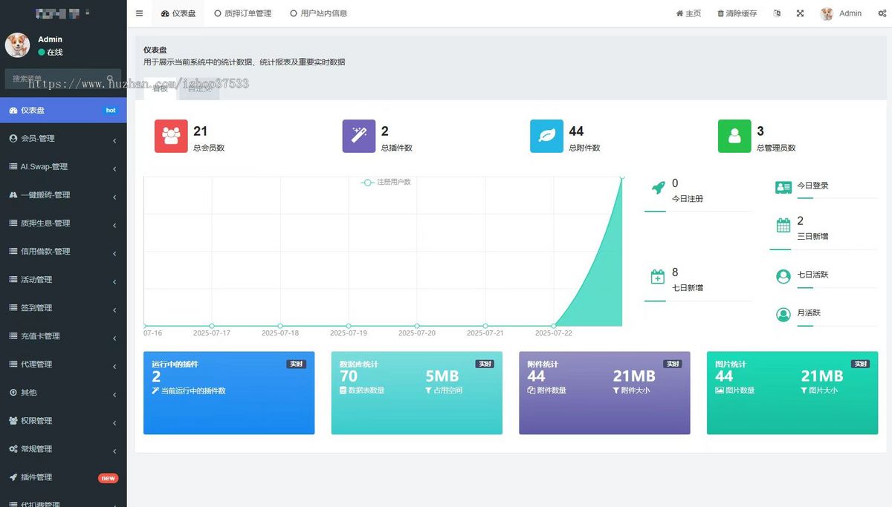Screen dimensions: 892x507
Task: Open the 附件统计 purple card
Action: click(604, 393)
